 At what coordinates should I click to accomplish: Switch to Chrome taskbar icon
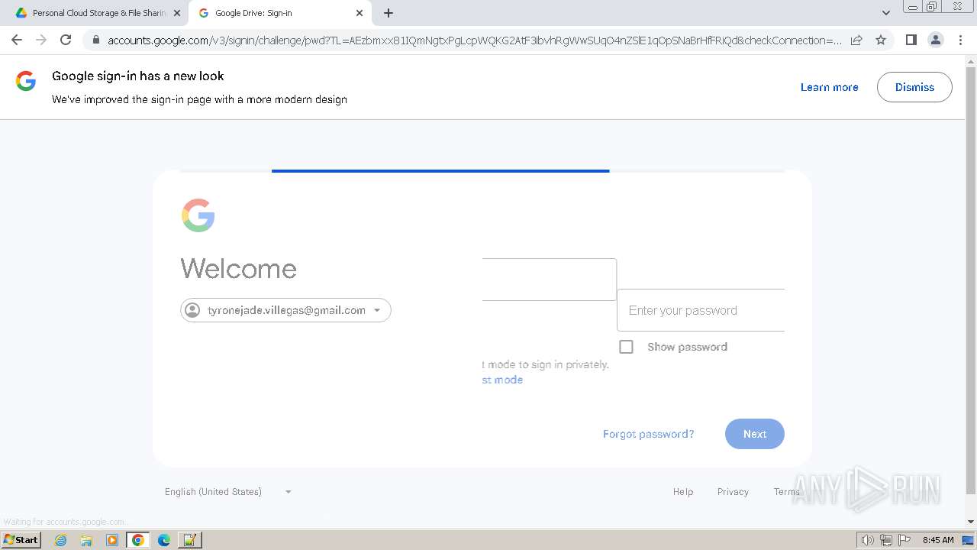click(138, 540)
